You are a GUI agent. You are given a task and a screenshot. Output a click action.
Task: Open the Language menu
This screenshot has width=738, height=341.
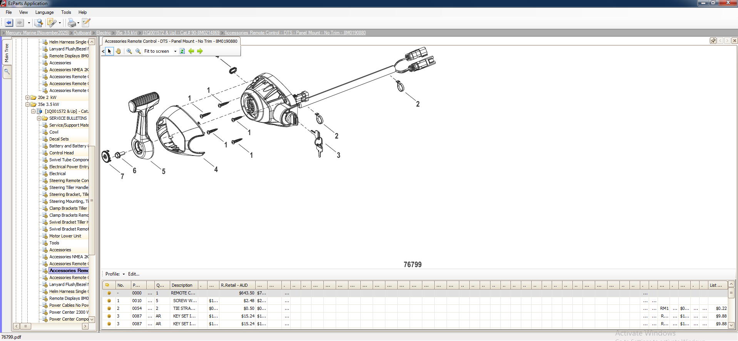pyautogui.click(x=45, y=12)
